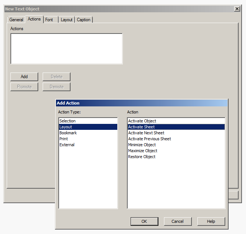Cancel the Add Action dialog

click(x=178, y=221)
